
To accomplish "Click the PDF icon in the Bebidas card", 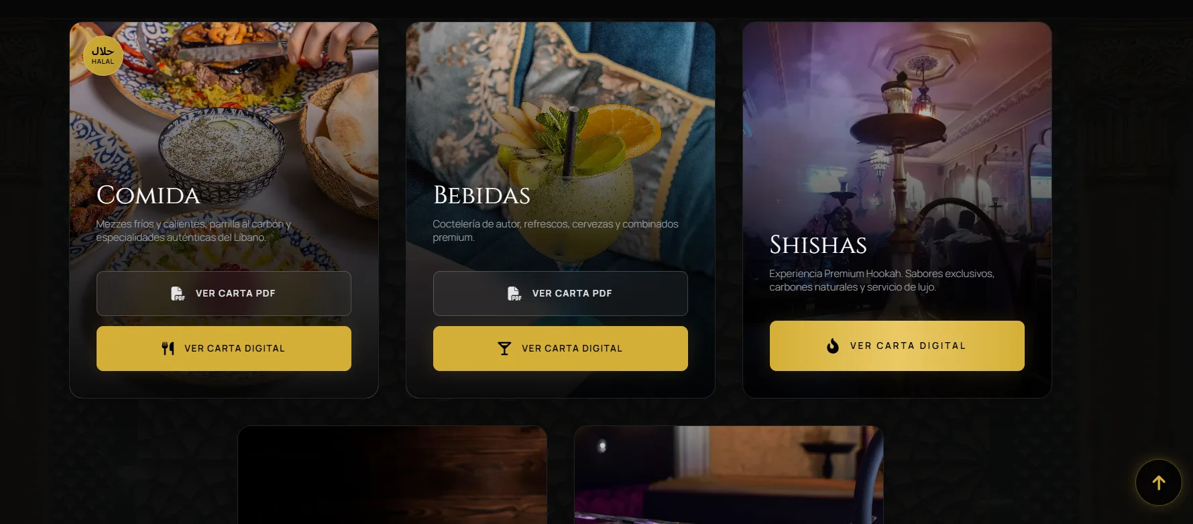I will pyautogui.click(x=514, y=293).
